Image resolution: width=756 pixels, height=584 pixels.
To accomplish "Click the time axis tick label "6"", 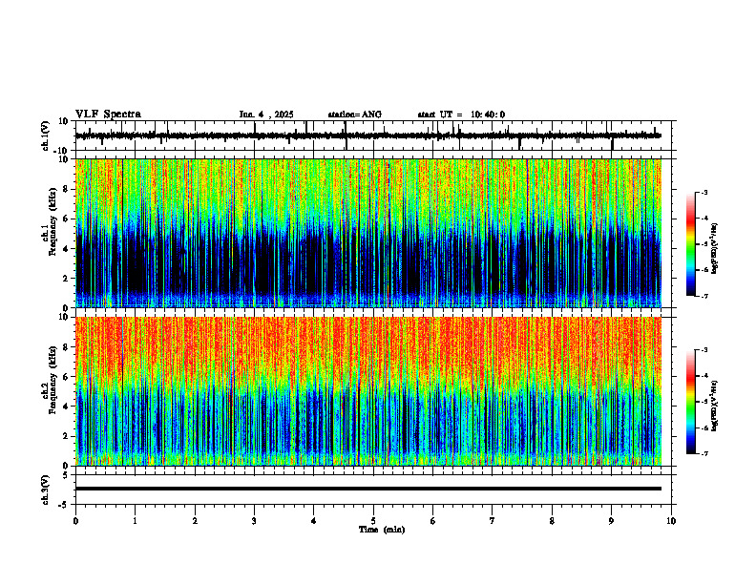I will [433, 521].
